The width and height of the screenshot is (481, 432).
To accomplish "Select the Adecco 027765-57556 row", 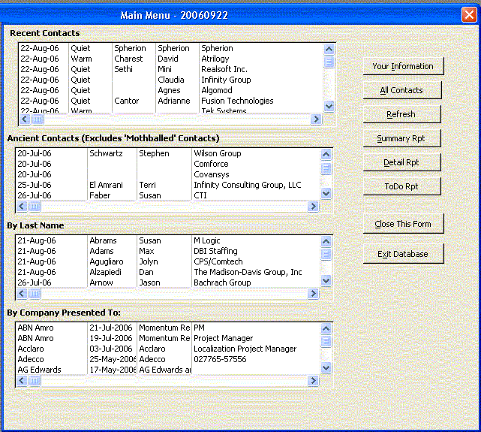I will pyautogui.click(x=168, y=359).
